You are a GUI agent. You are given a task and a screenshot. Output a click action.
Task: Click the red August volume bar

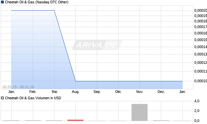coord(75,120)
